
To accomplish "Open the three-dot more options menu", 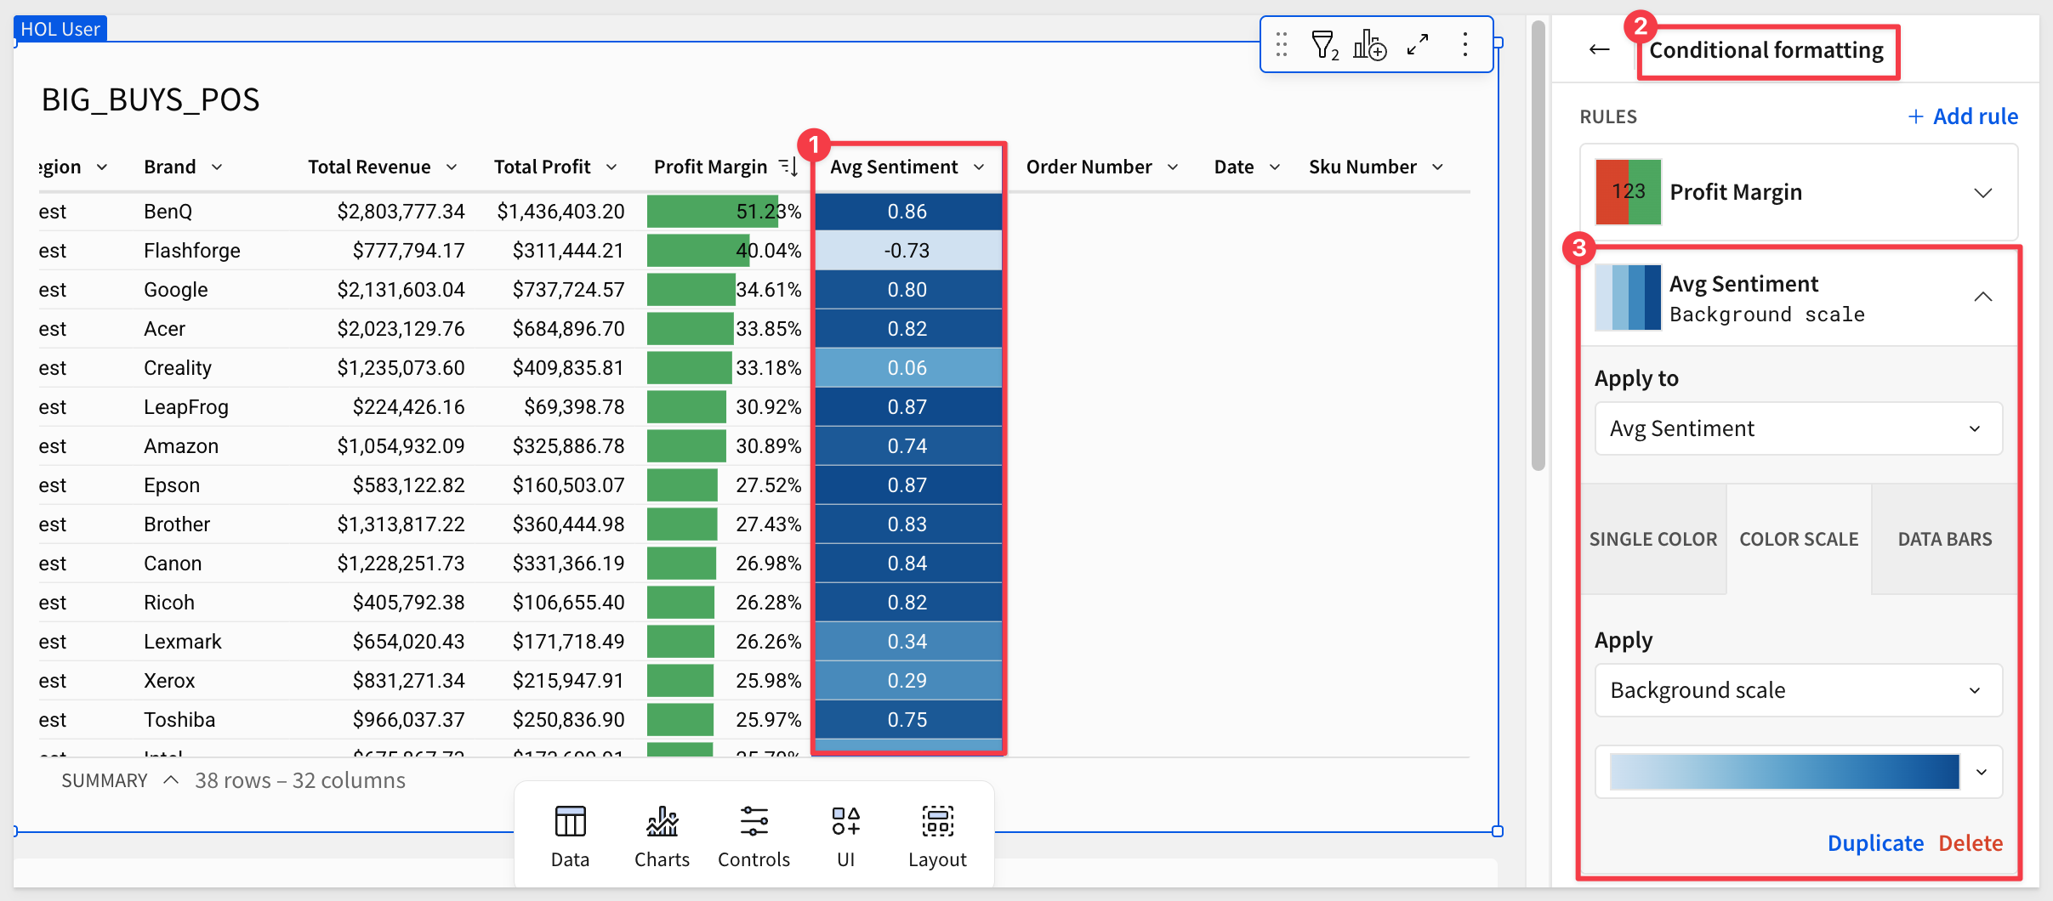I will pyautogui.click(x=1465, y=44).
